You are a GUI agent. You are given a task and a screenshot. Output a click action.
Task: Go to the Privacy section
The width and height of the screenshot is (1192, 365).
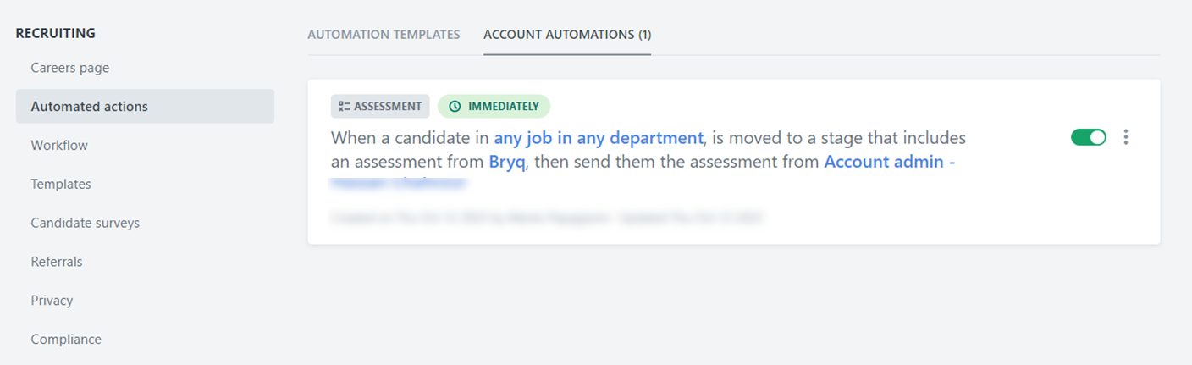pos(52,301)
